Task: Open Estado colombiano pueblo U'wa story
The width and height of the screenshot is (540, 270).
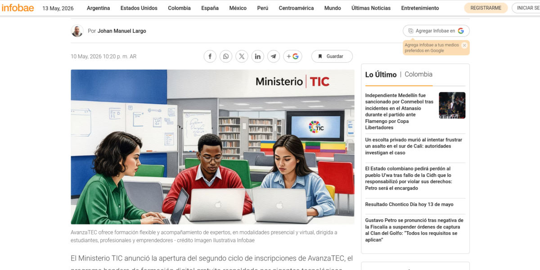Action: [x=409, y=179]
